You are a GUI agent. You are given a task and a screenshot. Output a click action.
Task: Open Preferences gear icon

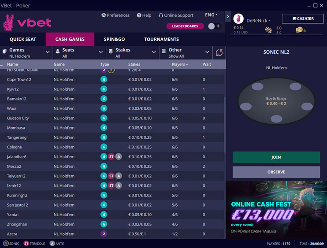click(x=104, y=15)
